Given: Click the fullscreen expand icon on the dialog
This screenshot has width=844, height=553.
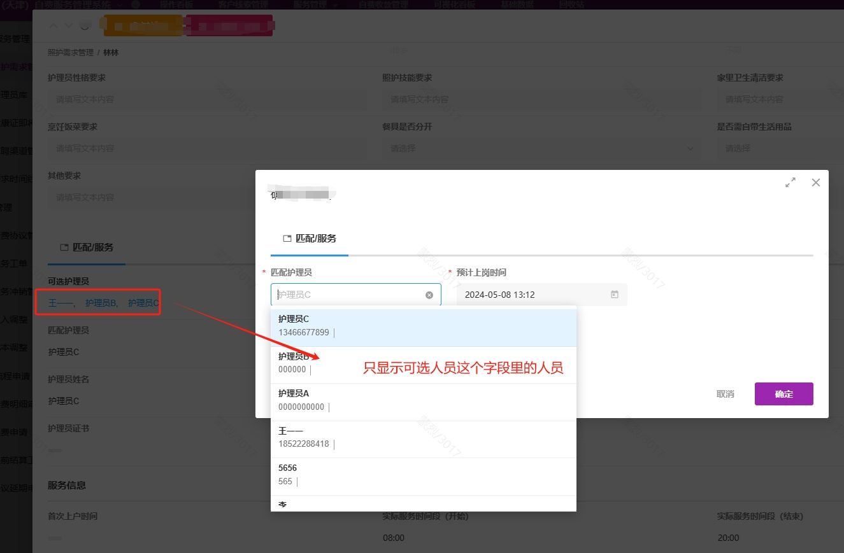Looking at the screenshot, I should (x=790, y=182).
